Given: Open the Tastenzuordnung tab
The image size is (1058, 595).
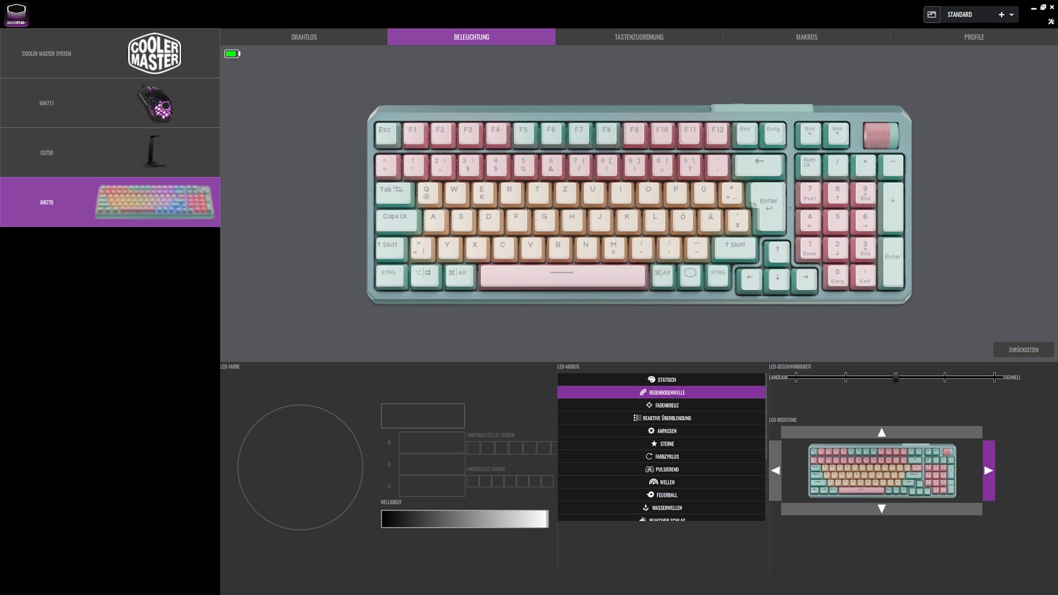Looking at the screenshot, I should [639, 37].
